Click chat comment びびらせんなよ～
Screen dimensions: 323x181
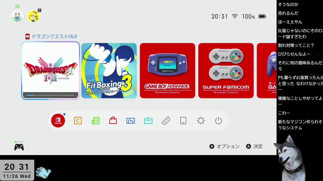294,54
